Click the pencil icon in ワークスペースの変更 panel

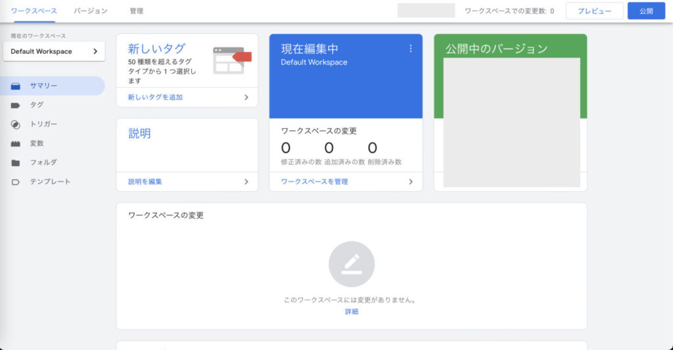[x=352, y=264]
